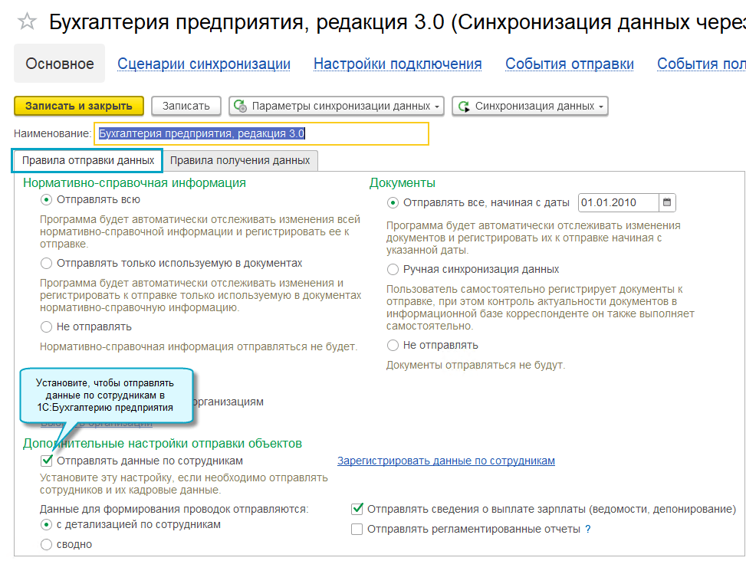Select сводно radio option
The height and width of the screenshot is (584, 746).
coord(46,544)
